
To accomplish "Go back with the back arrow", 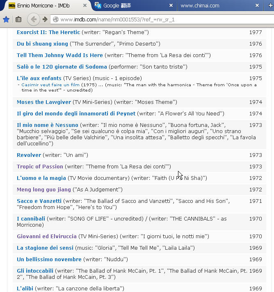I will [34, 19].
